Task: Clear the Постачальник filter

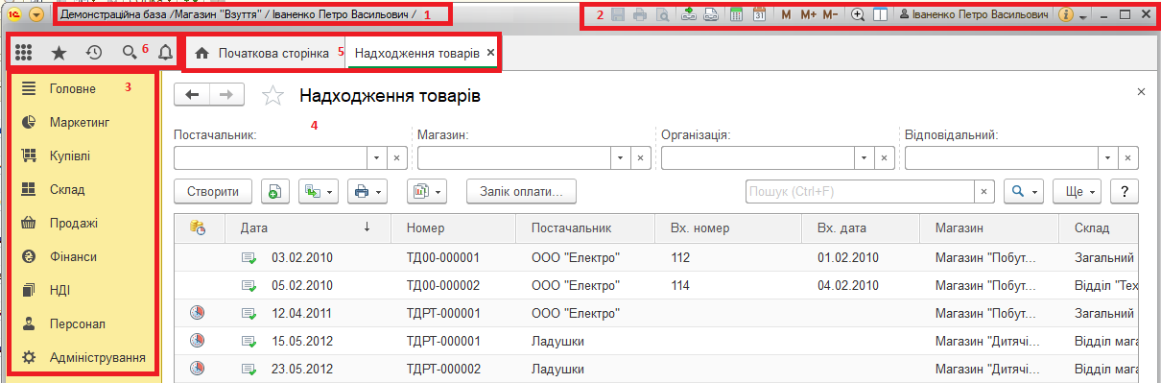Action: tap(398, 157)
